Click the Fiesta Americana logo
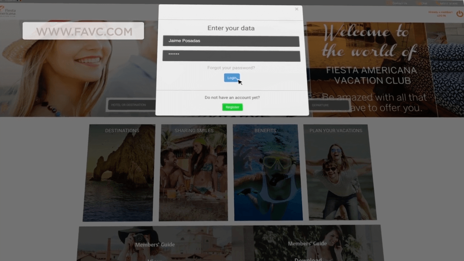Image resolution: width=464 pixels, height=261 pixels. pos(8,12)
